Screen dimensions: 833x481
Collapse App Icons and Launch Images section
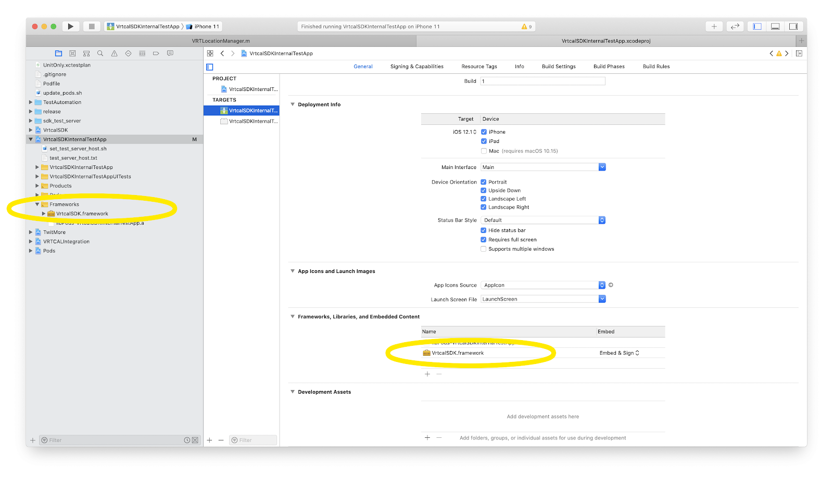(293, 271)
